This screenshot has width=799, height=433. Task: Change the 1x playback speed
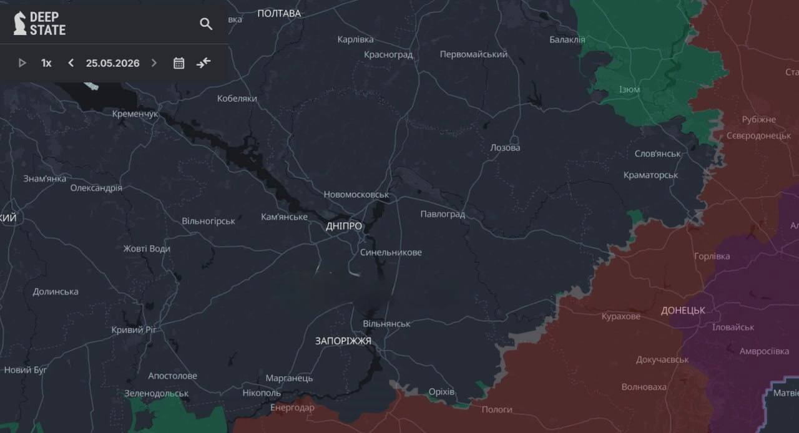46,63
